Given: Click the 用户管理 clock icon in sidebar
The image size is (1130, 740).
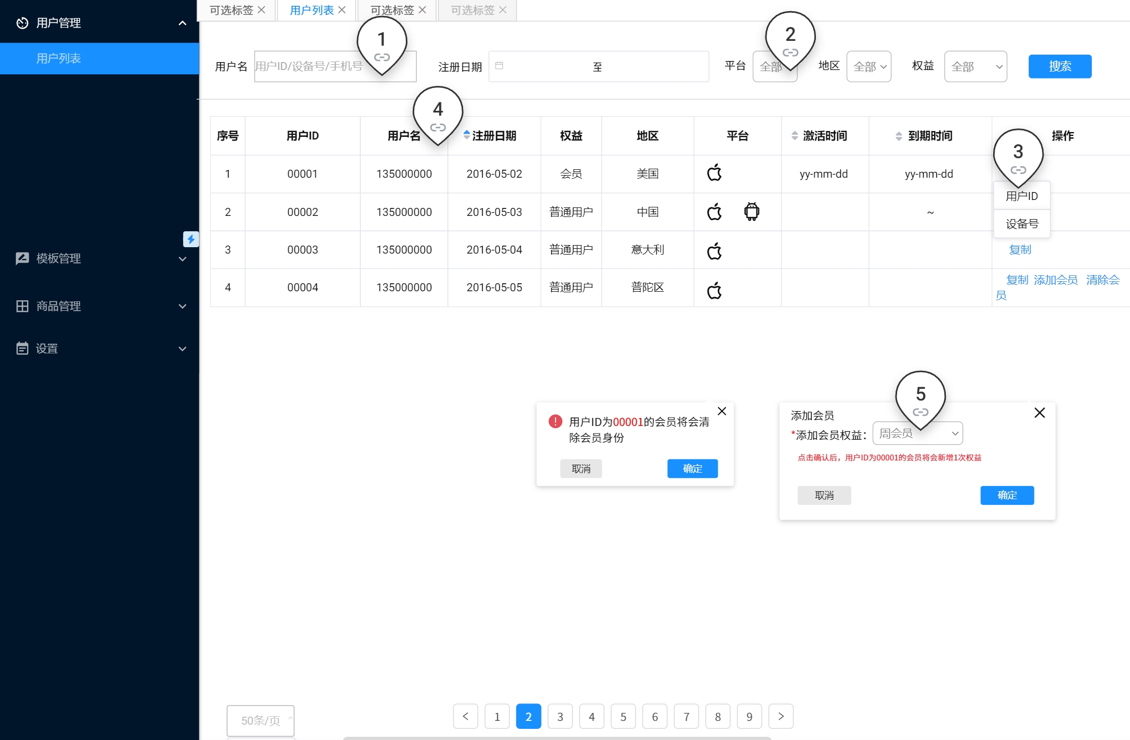Looking at the screenshot, I should (22, 23).
